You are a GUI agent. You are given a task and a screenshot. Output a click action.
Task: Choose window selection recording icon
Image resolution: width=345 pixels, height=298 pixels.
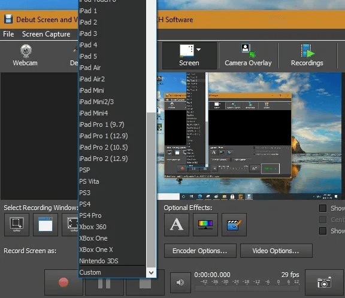coord(46,224)
